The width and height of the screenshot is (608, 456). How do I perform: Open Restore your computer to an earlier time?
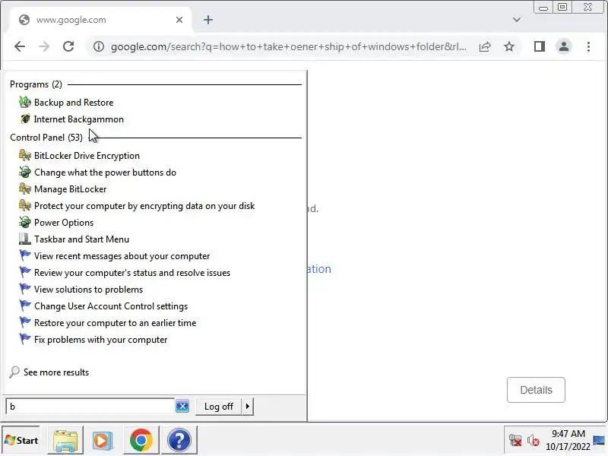[116, 322]
